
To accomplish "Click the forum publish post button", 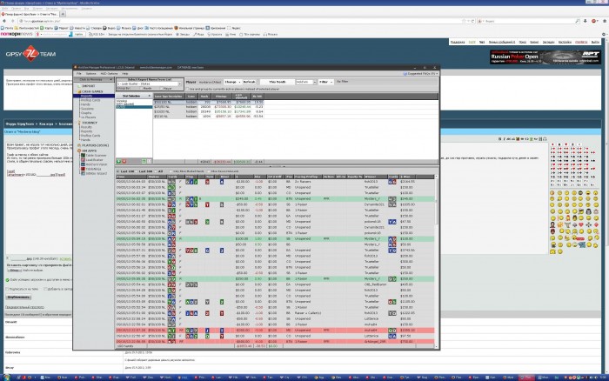I will pos(18,297).
